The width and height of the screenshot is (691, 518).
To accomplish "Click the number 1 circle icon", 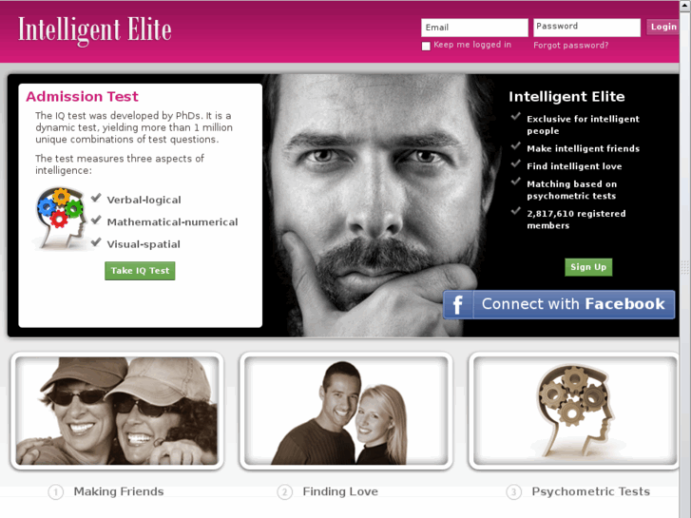I will coord(55,492).
